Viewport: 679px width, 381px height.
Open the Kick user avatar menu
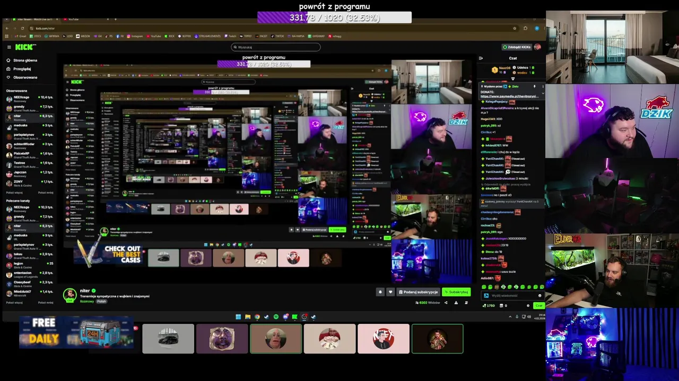click(537, 47)
